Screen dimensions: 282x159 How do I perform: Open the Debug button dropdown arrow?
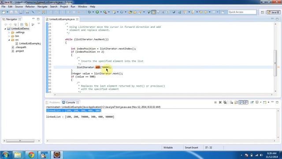pyautogui.click(x=93, y=12)
